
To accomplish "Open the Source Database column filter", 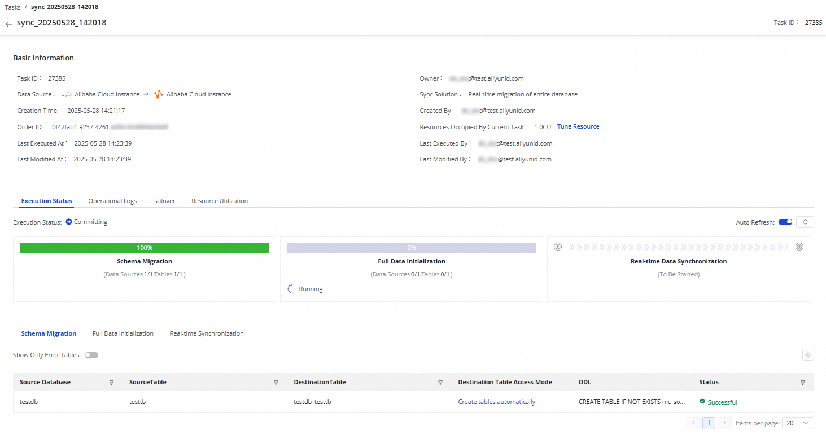I will pyautogui.click(x=111, y=383).
